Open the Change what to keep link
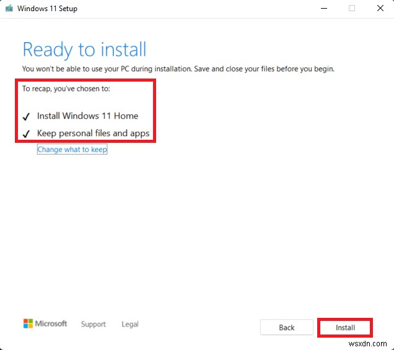 (x=72, y=149)
